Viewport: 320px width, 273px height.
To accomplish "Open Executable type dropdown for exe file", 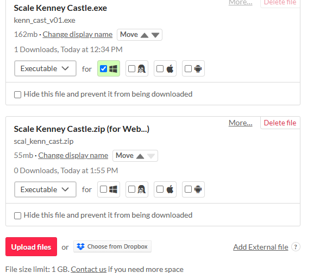I will [45, 68].
